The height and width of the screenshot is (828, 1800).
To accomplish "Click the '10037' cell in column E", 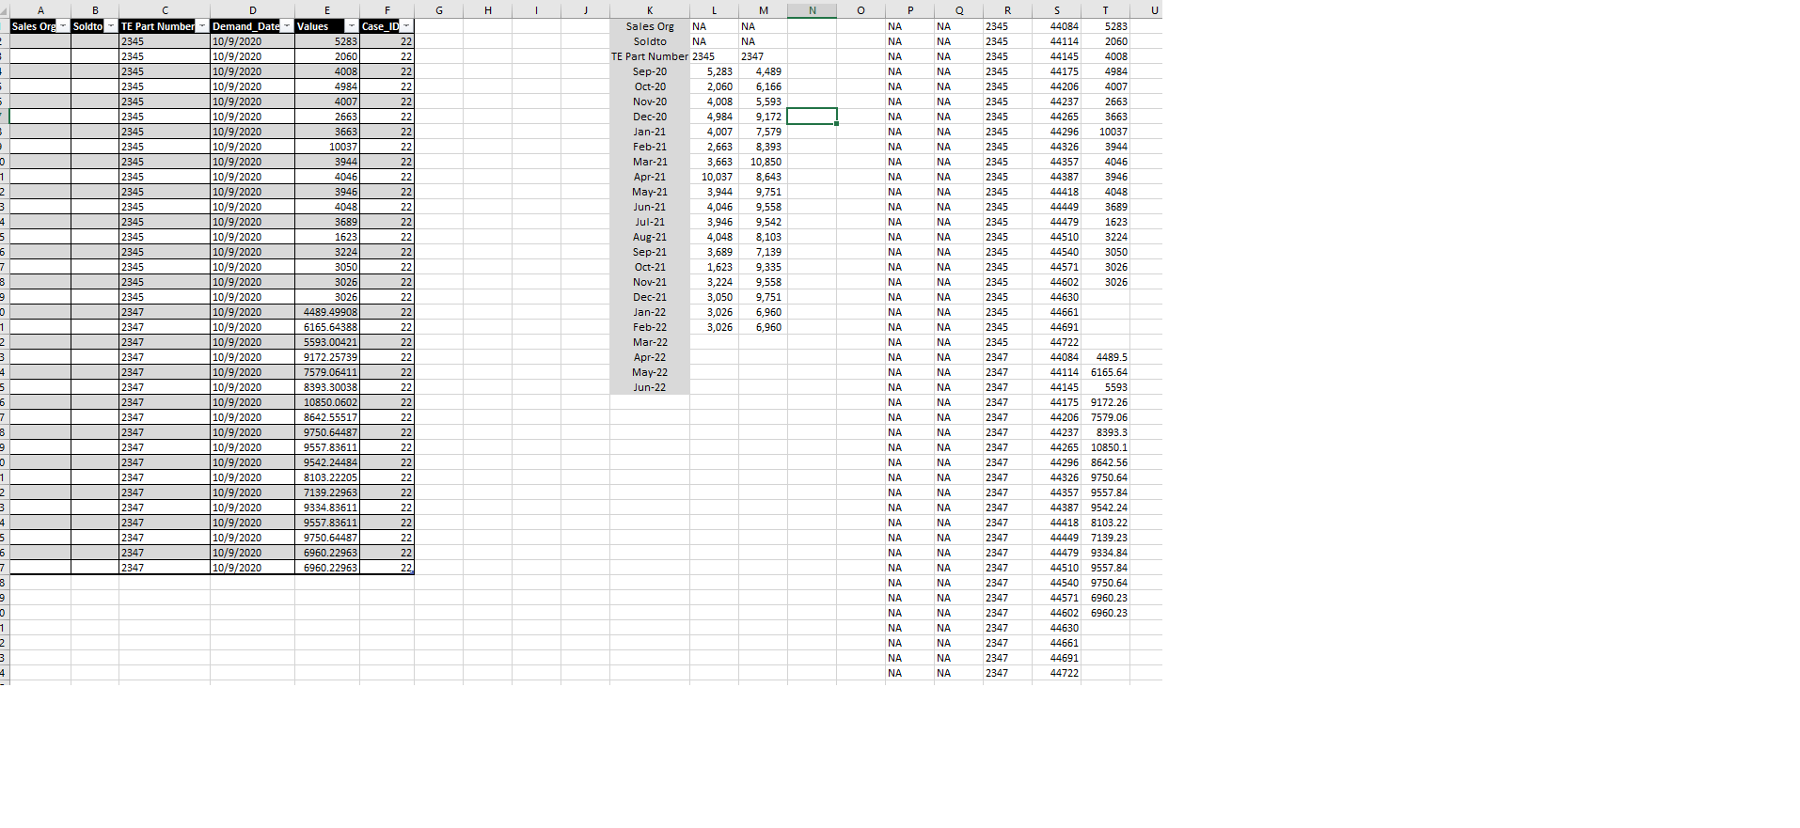I will [327, 147].
